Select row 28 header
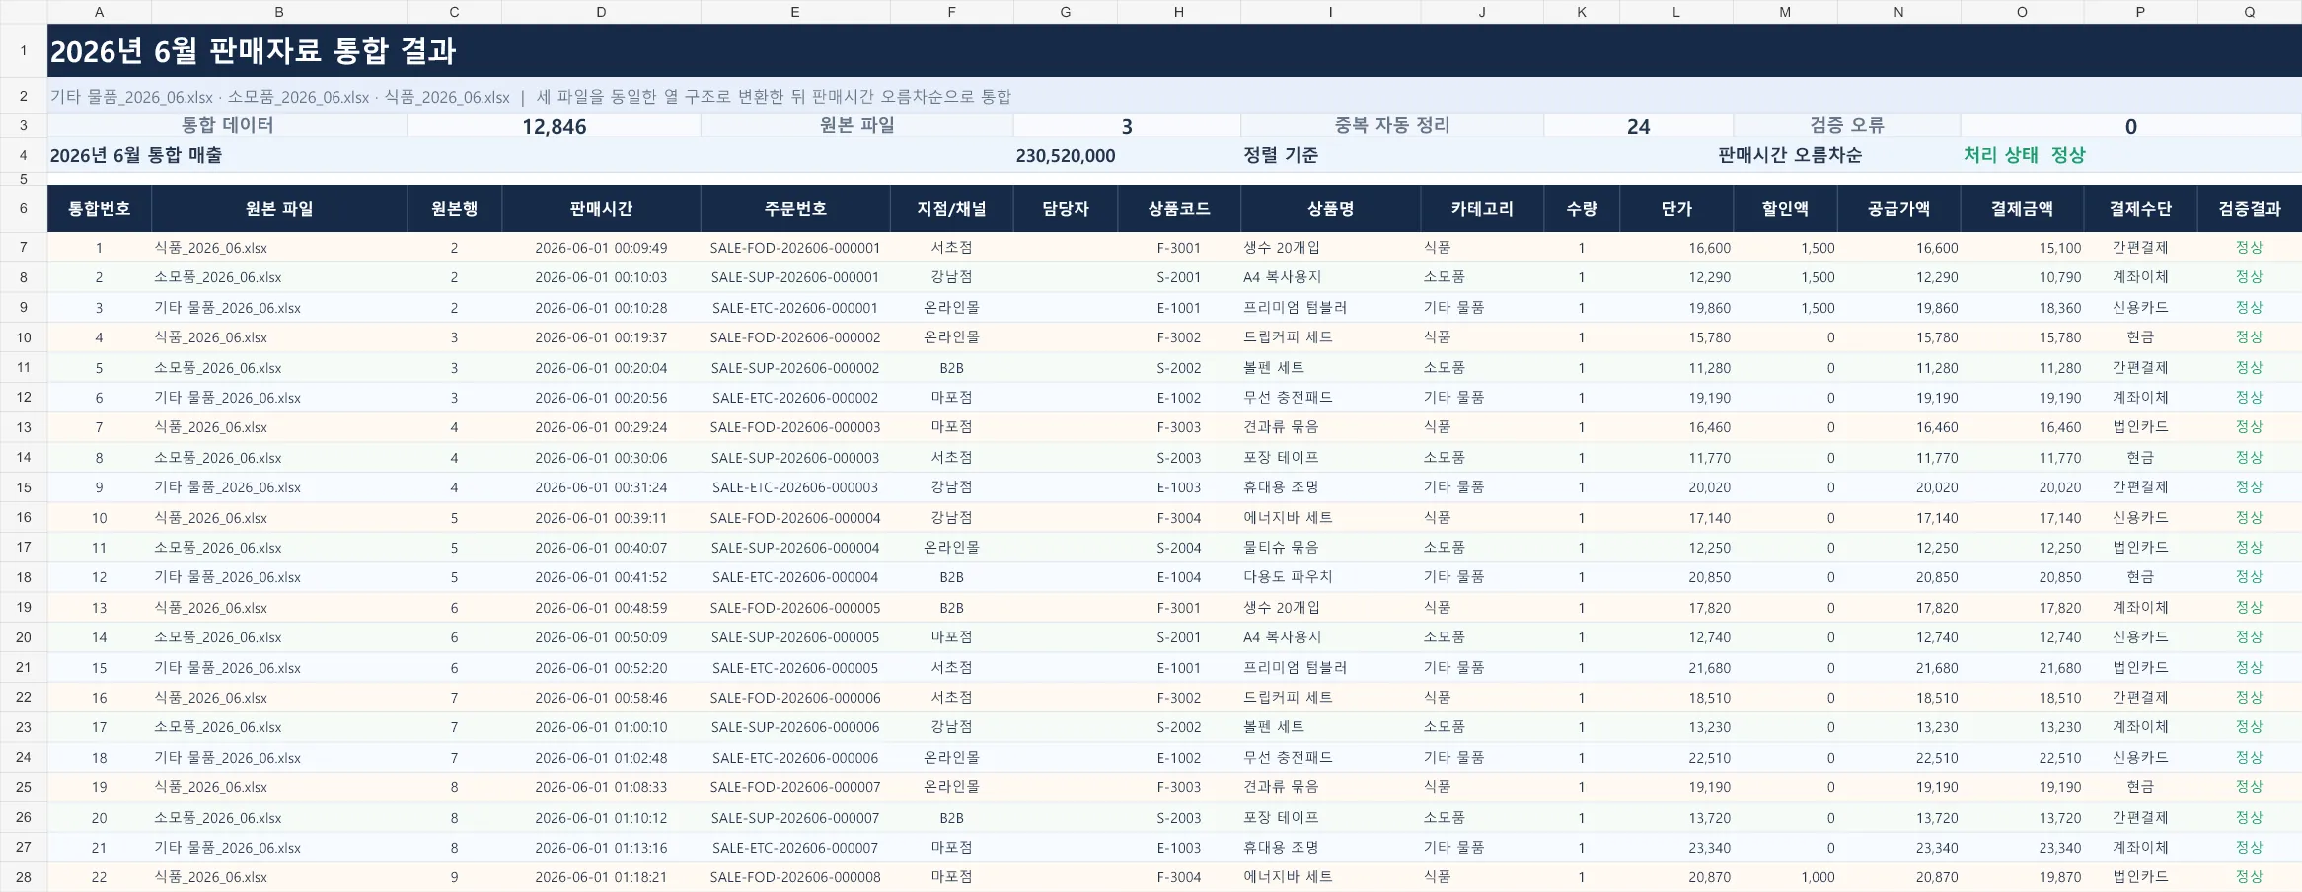 [x=24, y=877]
